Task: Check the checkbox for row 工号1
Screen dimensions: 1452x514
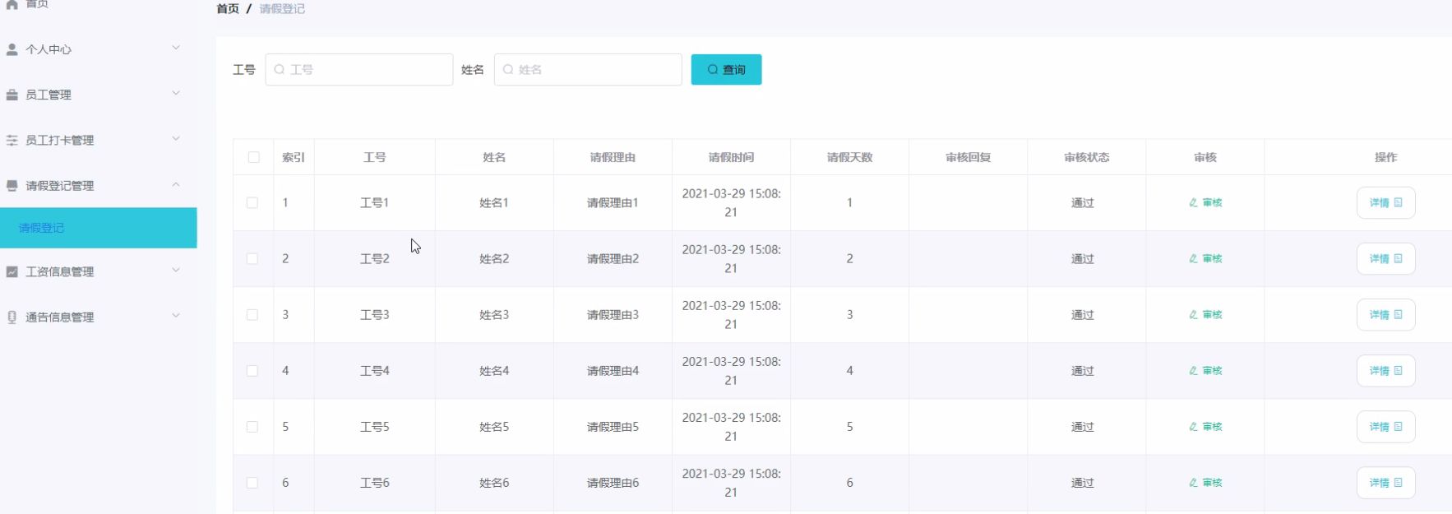Action: point(252,202)
